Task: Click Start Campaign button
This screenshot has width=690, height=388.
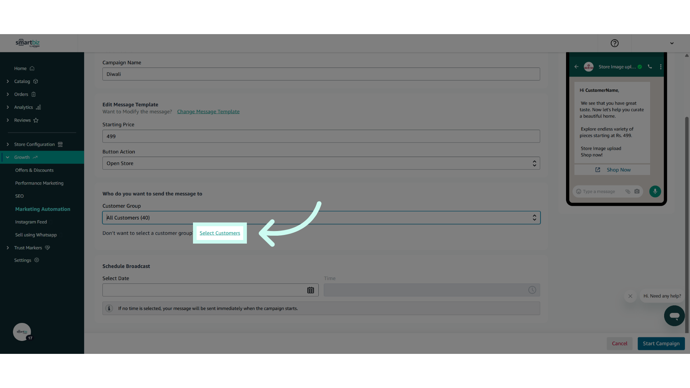Action: [x=661, y=343]
